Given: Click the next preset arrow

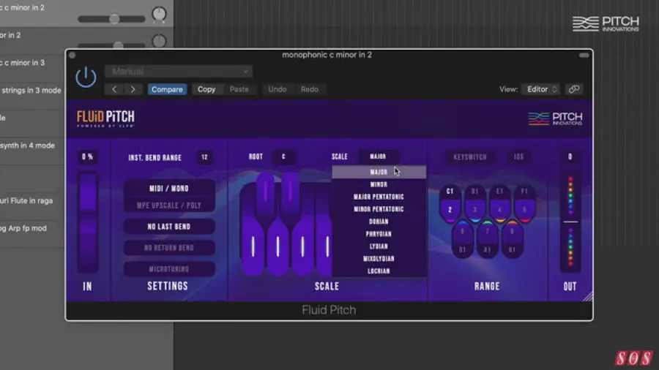Looking at the screenshot, I should (133, 89).
